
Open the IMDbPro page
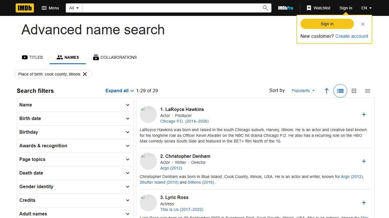point(285,8)
